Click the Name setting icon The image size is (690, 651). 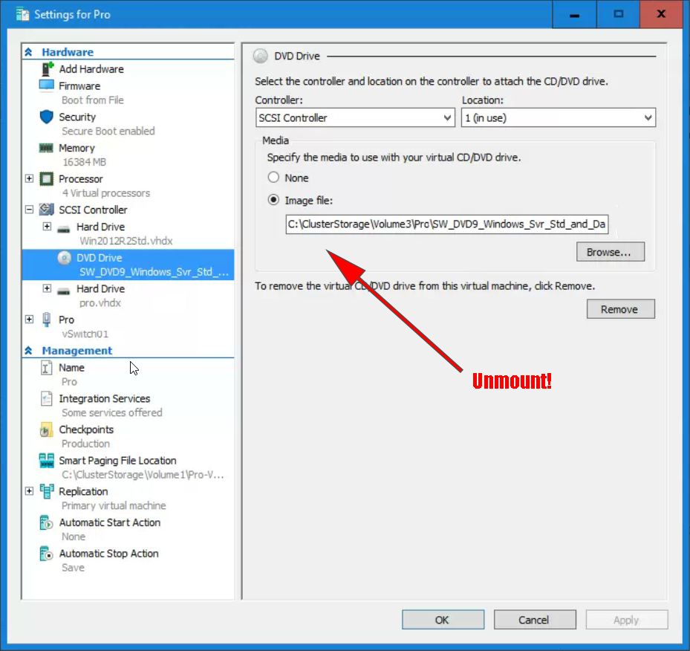click(46, 368)
